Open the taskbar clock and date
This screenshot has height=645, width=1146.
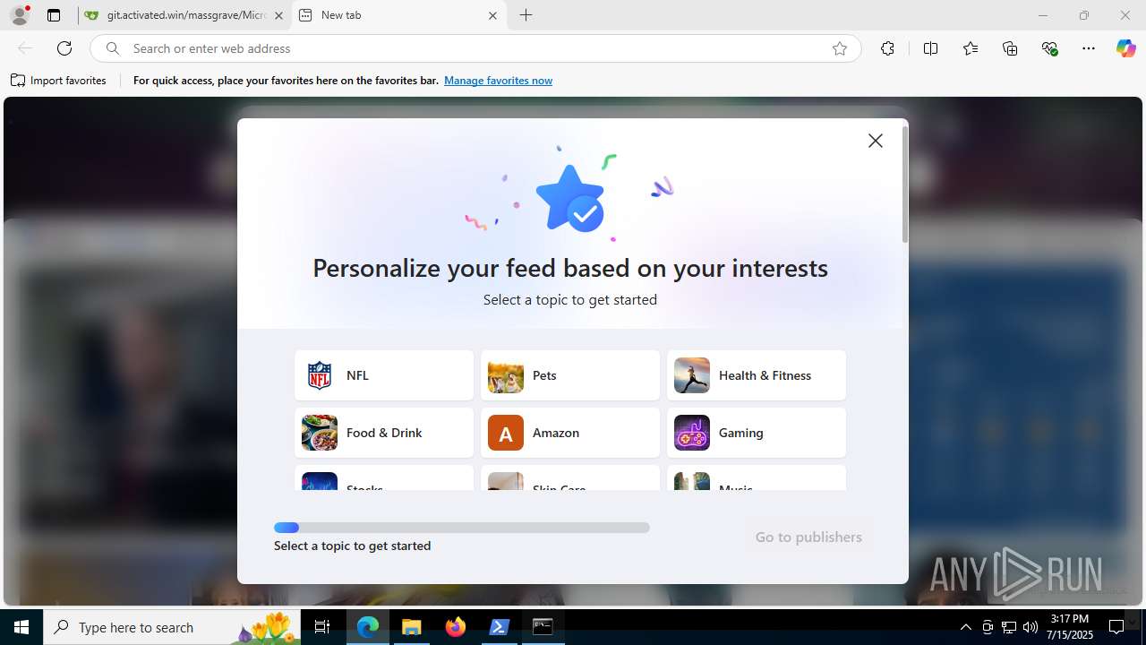click(1070, 627)
